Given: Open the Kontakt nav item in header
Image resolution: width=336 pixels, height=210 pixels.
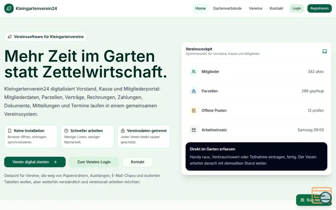Looking at the screenshot, I should pos(276,8).
